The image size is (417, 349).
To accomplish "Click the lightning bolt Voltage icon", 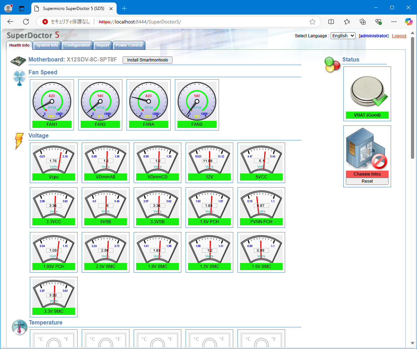I will pyautogui.click(x=19, y=141).
